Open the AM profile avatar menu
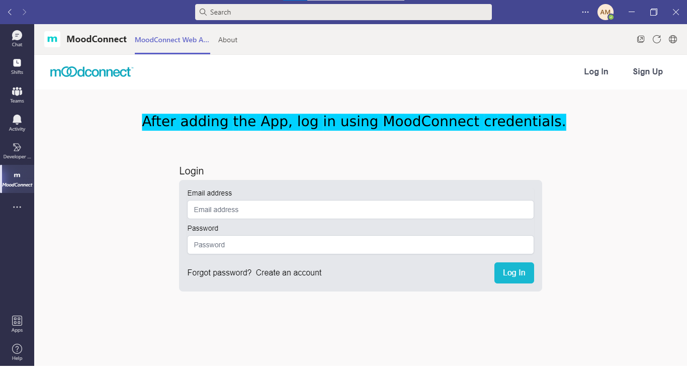687x386 pixels. coord(606,12)
